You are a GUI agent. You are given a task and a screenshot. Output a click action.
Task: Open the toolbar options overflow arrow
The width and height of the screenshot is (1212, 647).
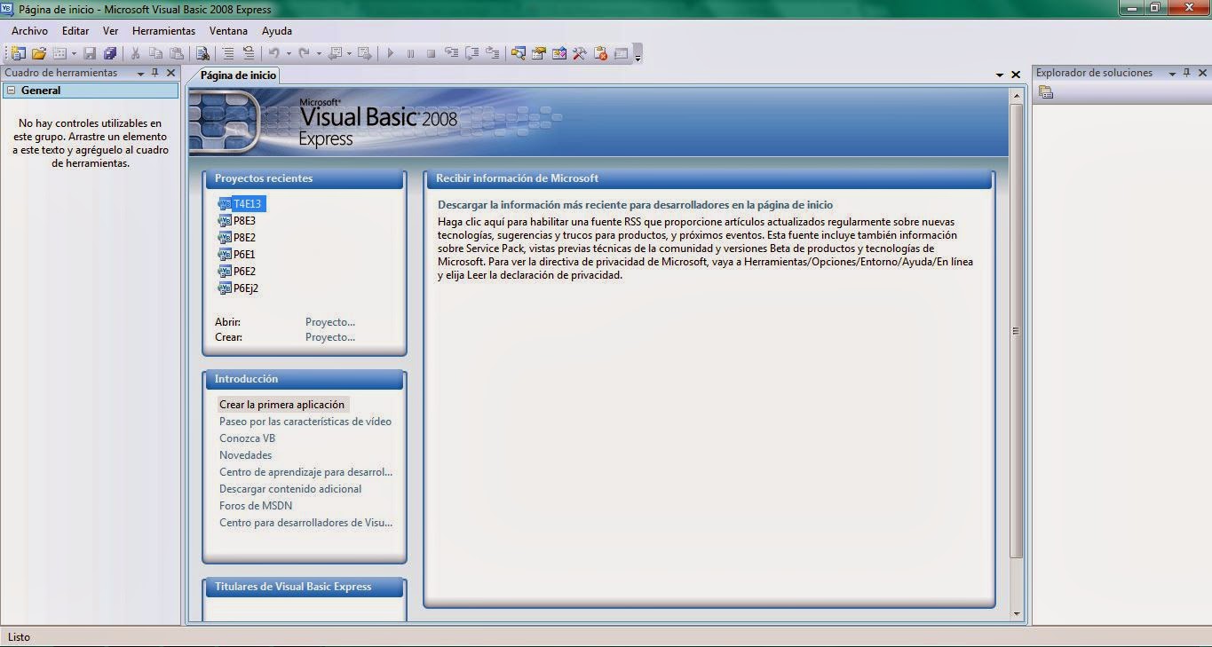(636, 57)
